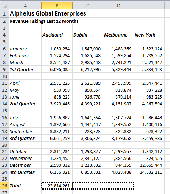Click the Total cell showing 22,814,261
The height and width of the screenshot is (194, 170).
57,186
